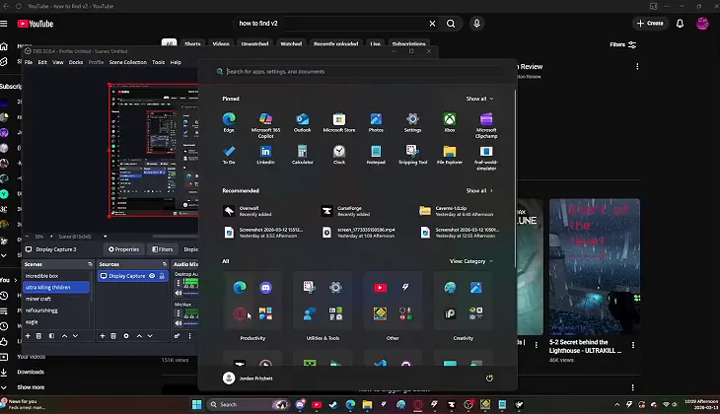Viewport: 720px width, 414px height.
Task: Click the Properties button in OBS
Action: 123,249
